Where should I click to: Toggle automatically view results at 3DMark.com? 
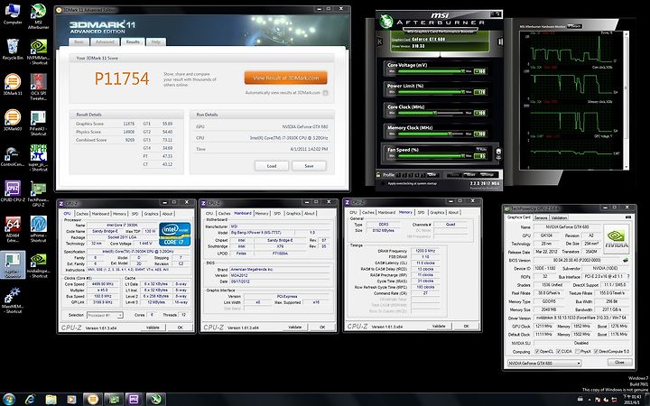(x=325, y=93)
